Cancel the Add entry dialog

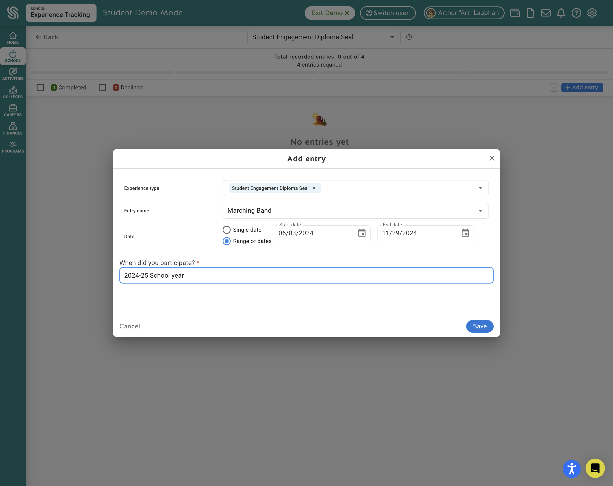[130, 326]
